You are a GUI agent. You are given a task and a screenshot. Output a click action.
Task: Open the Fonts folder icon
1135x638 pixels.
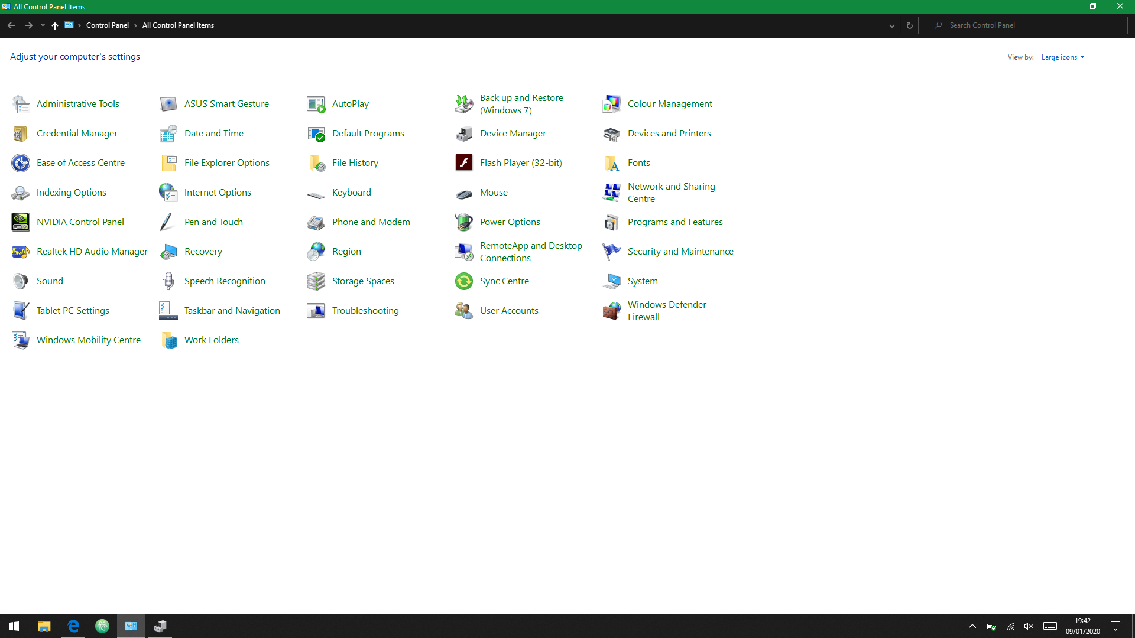pyautogui.click(x=612, y=163)
